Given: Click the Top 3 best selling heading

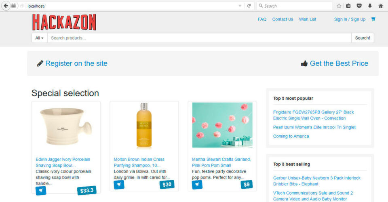Looking at the screenshot, I should pos(292,164).
